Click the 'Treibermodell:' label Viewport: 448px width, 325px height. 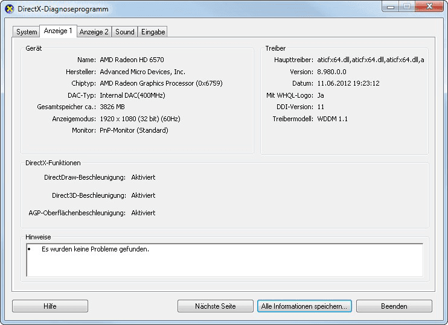coord(293,119)
